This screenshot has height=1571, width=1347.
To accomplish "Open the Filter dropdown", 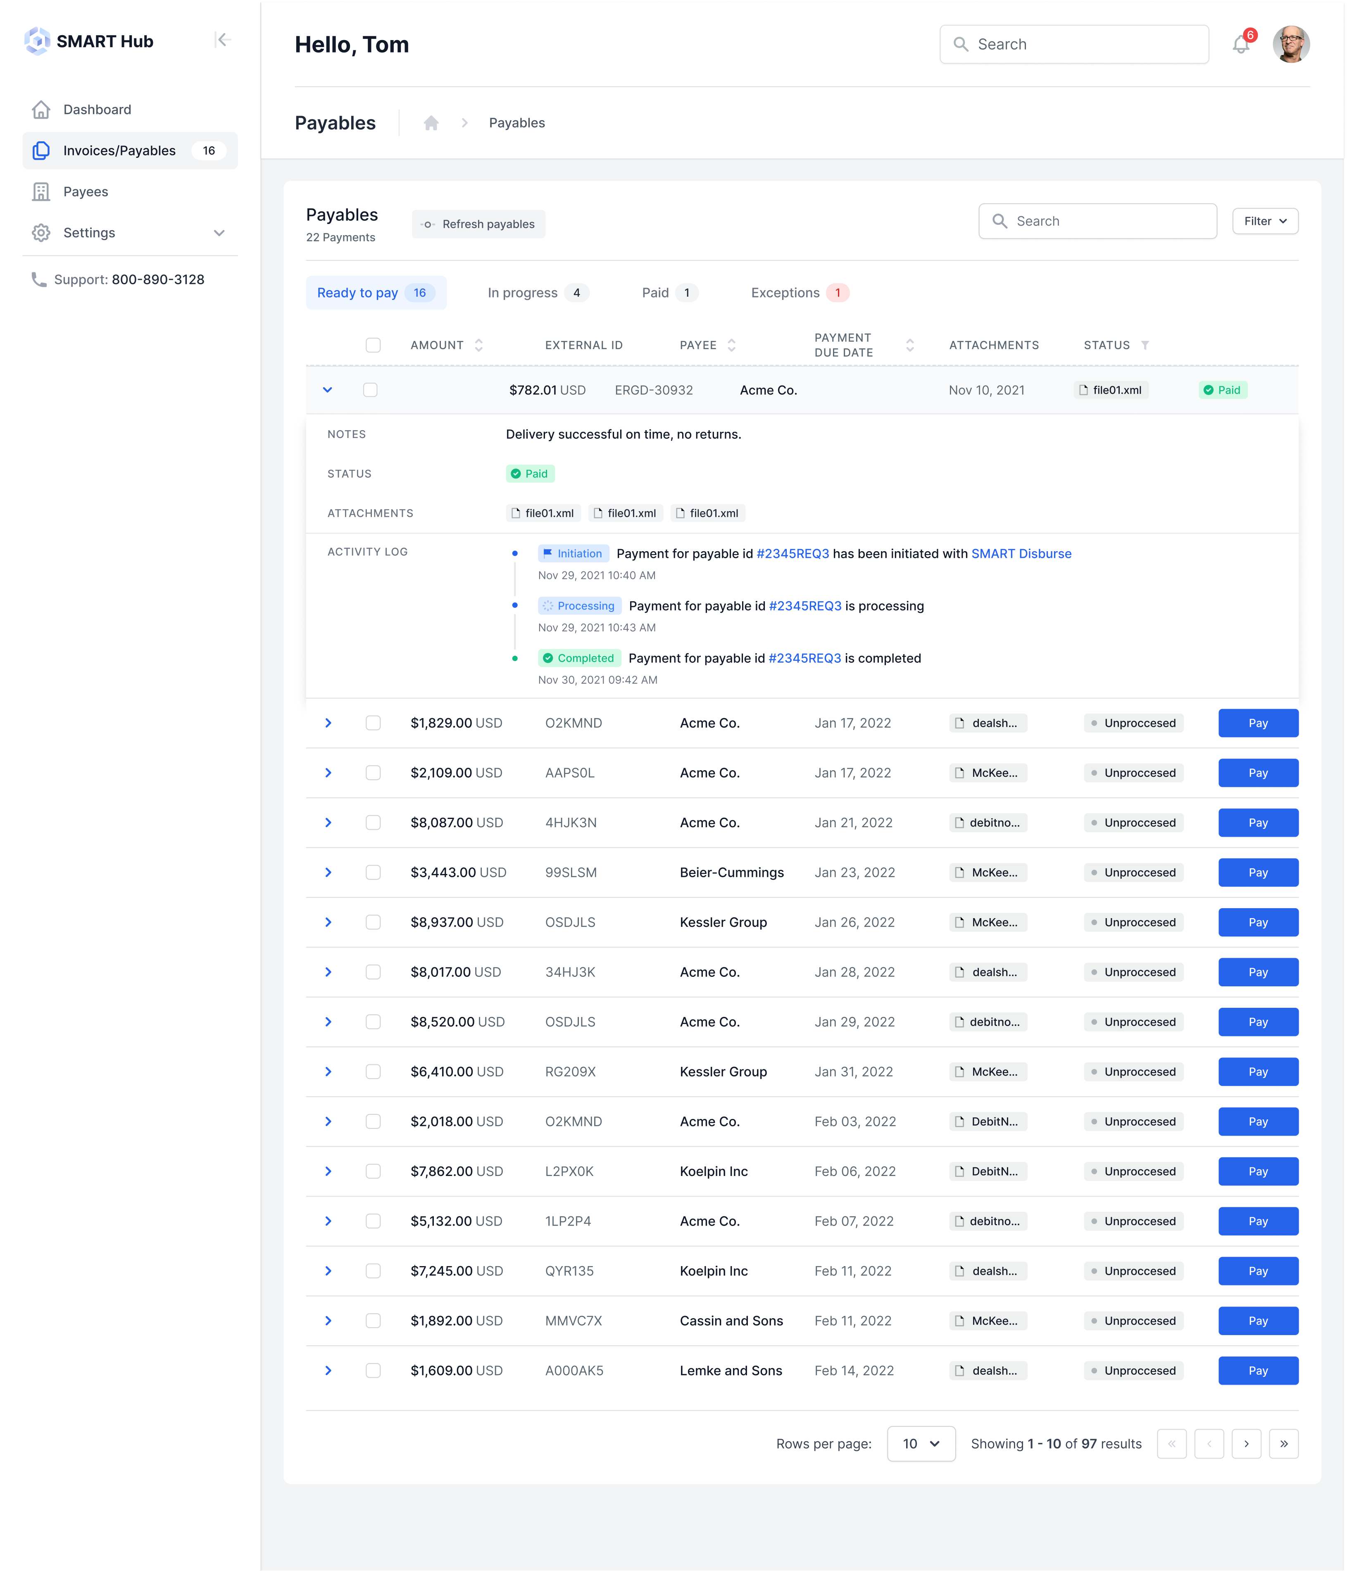I will tap(1264, 221).
